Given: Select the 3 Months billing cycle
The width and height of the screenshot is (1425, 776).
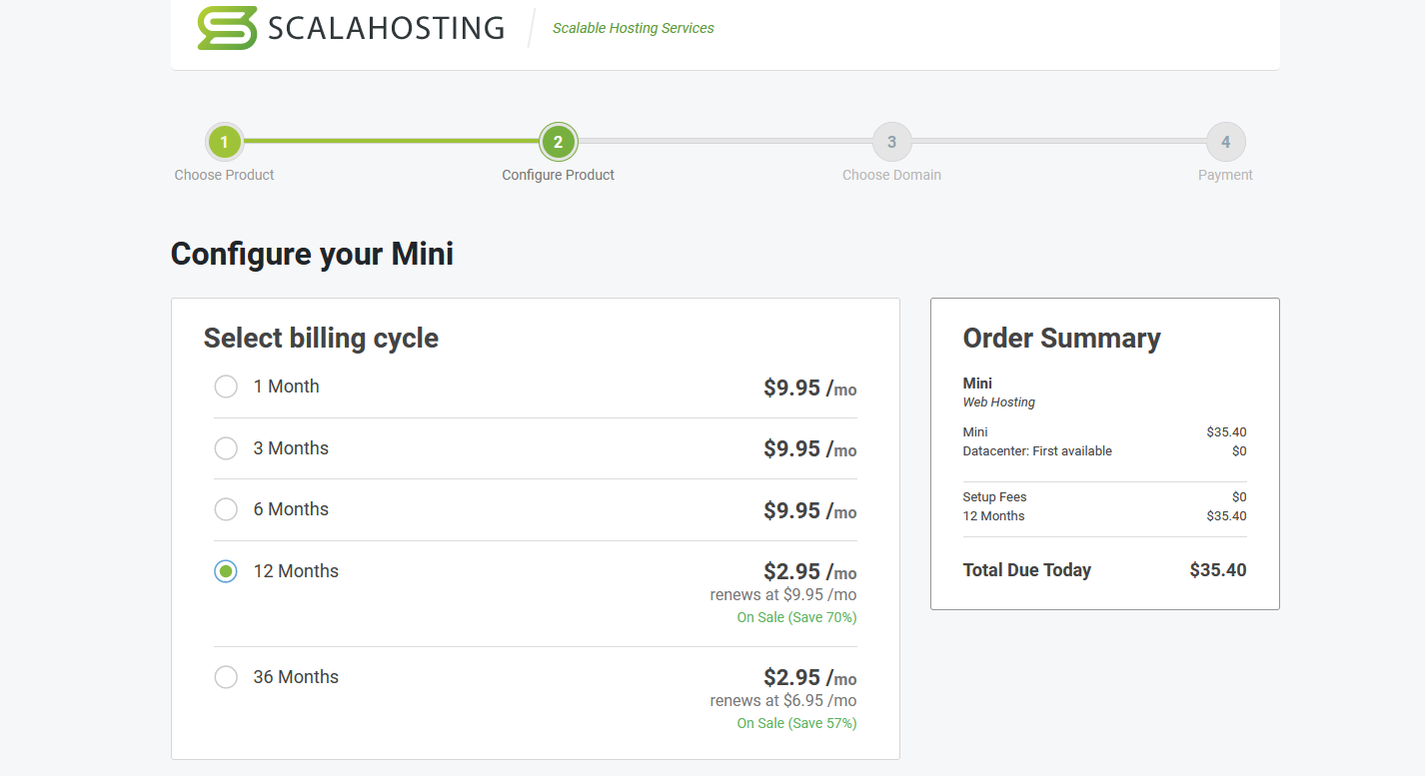Looking at the screenshot, I should point(226,448).
